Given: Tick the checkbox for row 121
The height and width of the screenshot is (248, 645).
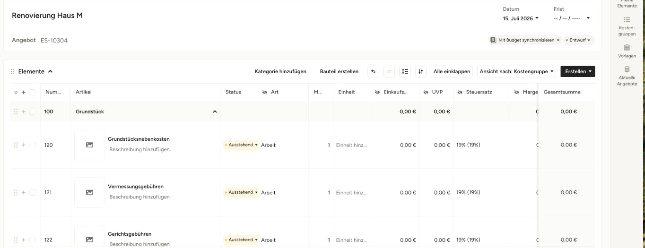Looking at the screenshot, I should [32, 192].
